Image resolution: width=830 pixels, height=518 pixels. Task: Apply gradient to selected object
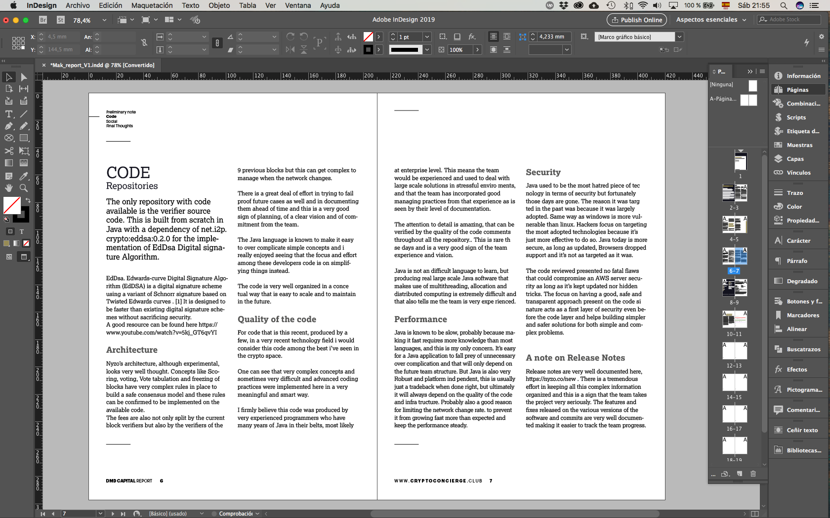(16, 243)
